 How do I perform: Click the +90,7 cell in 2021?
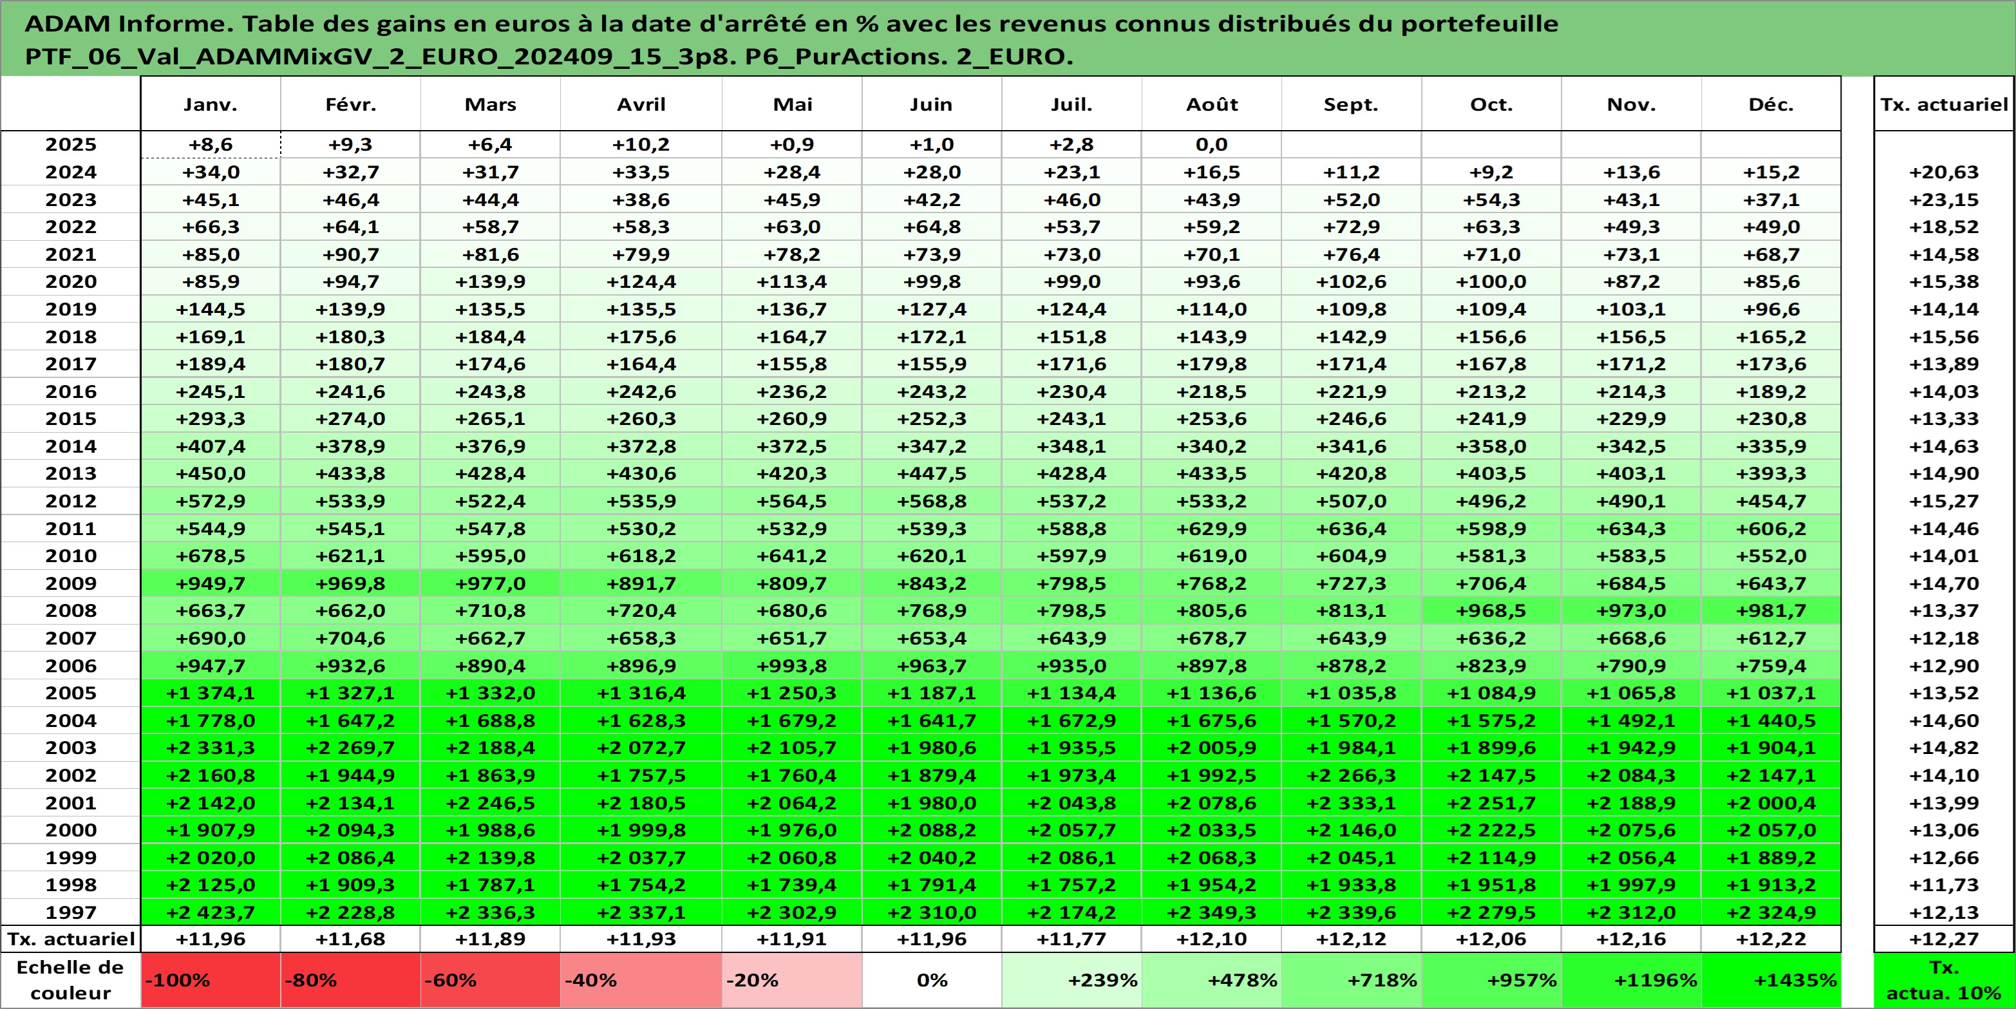coord(351,254)
